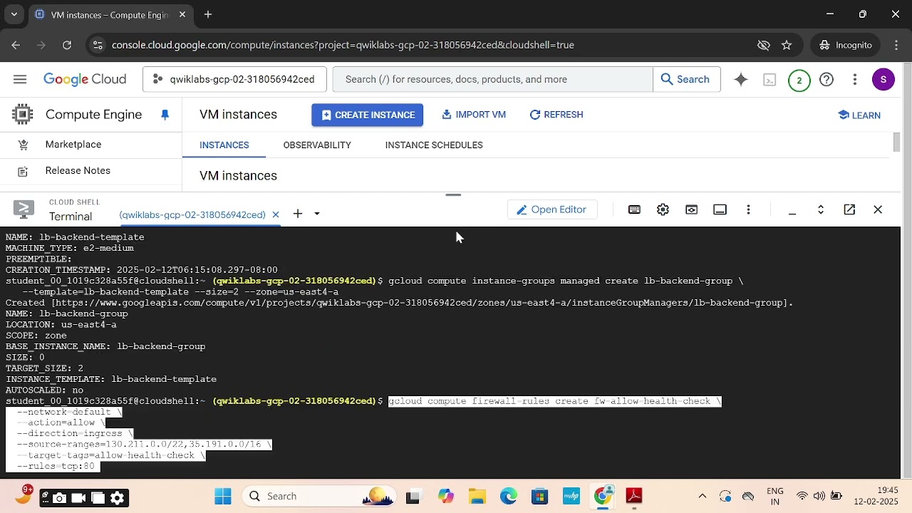Image resolution: width=912 pixels, height=513 pixels.
Task: Open Chrome tab search dropdown
Action: [x=14, y=14]
